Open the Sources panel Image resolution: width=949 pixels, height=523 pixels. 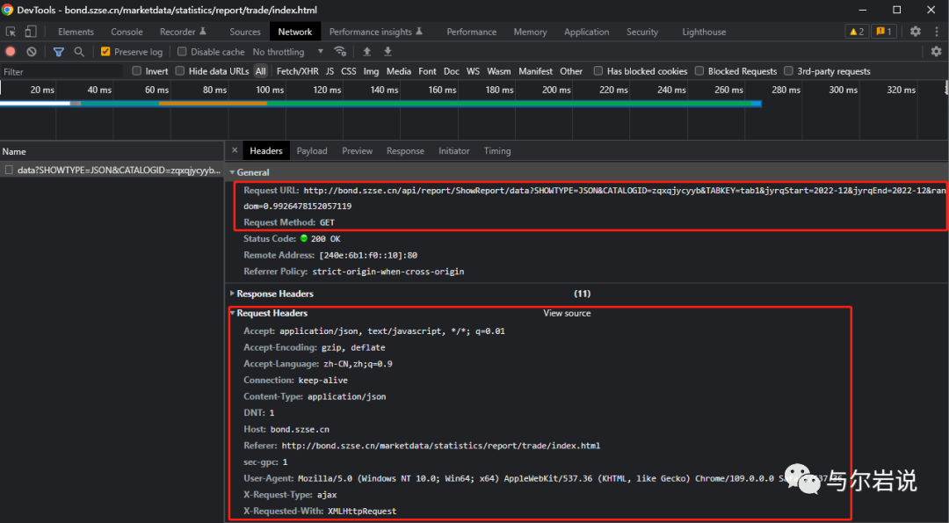(x=244, y=32)
